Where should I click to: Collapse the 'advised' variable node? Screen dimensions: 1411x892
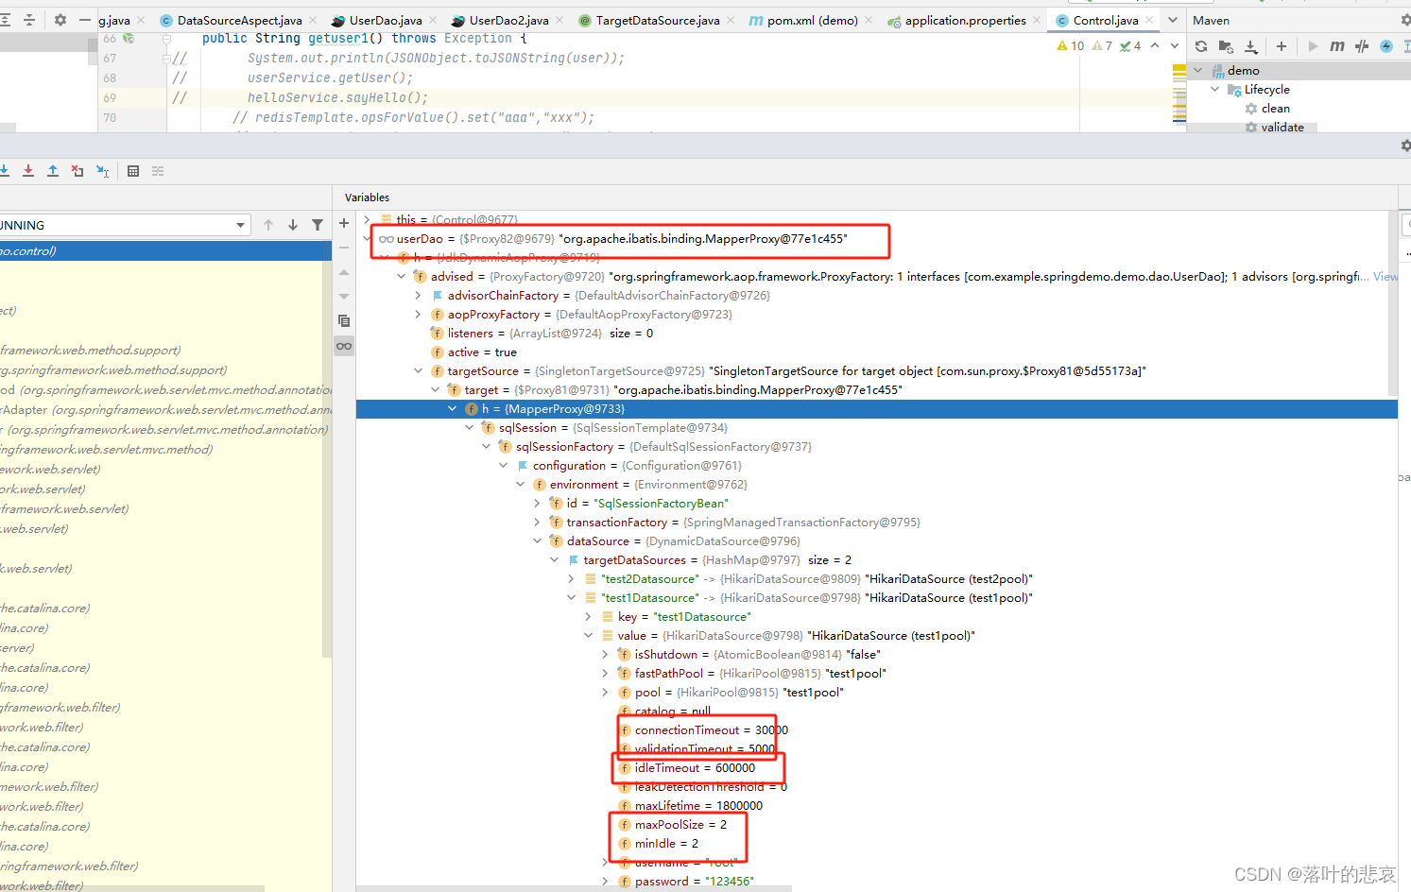tap(401, 276)
